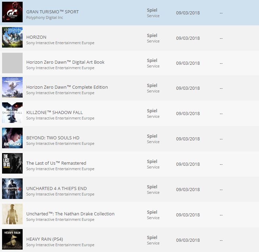This screenshot has height=252, width=259.
Task: Open the Gran Turismo Sport cover thumbnail
Action: (12, 12)
